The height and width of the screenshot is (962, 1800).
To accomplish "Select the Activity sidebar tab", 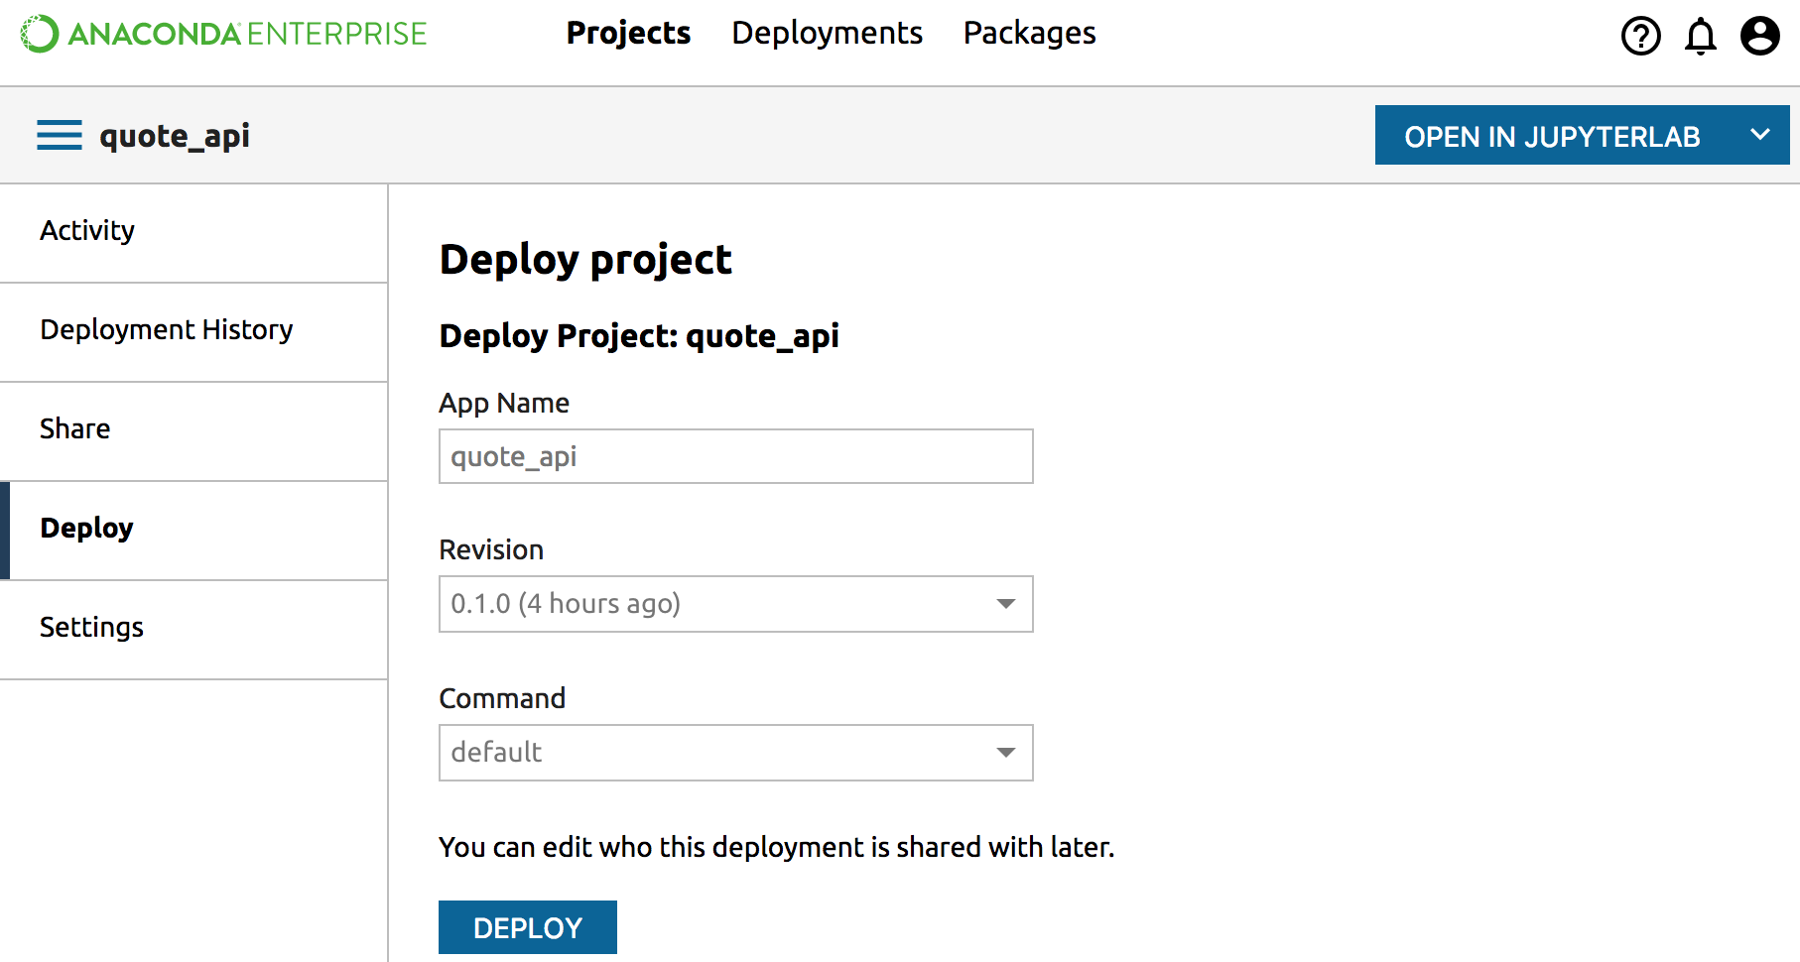I will pyautogui.click(x=87, y=231).
